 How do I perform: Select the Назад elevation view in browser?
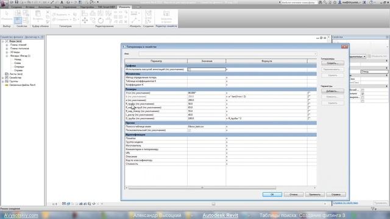pyautogui.click(x=18, y=60)
